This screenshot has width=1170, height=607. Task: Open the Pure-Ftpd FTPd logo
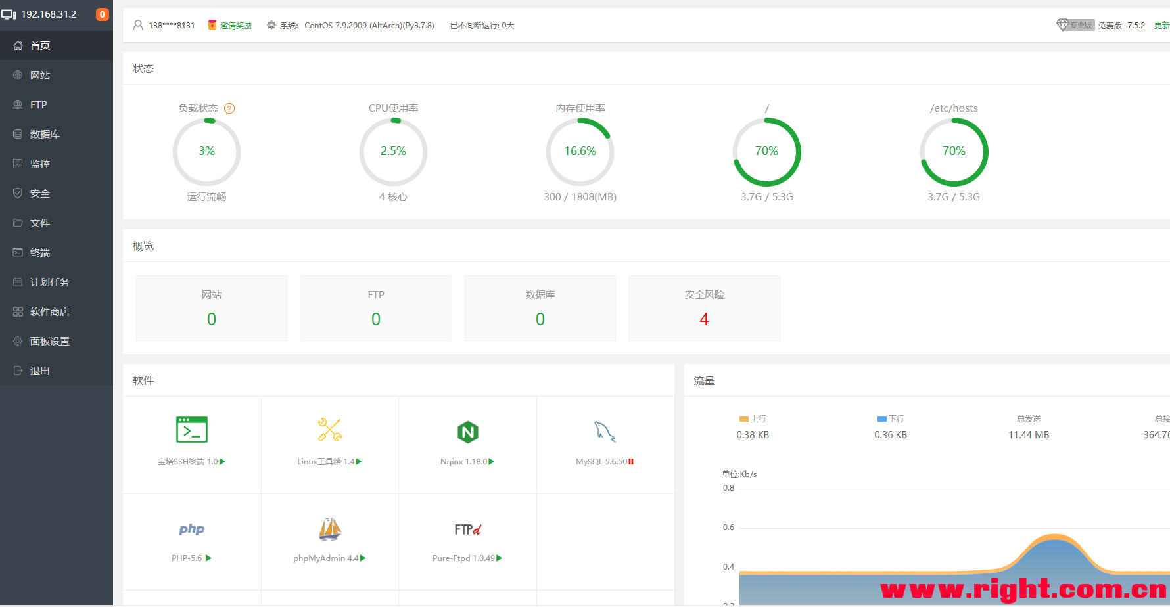pos(468,529)
